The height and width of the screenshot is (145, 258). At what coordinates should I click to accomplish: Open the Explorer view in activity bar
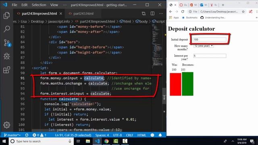pos(6,15)
